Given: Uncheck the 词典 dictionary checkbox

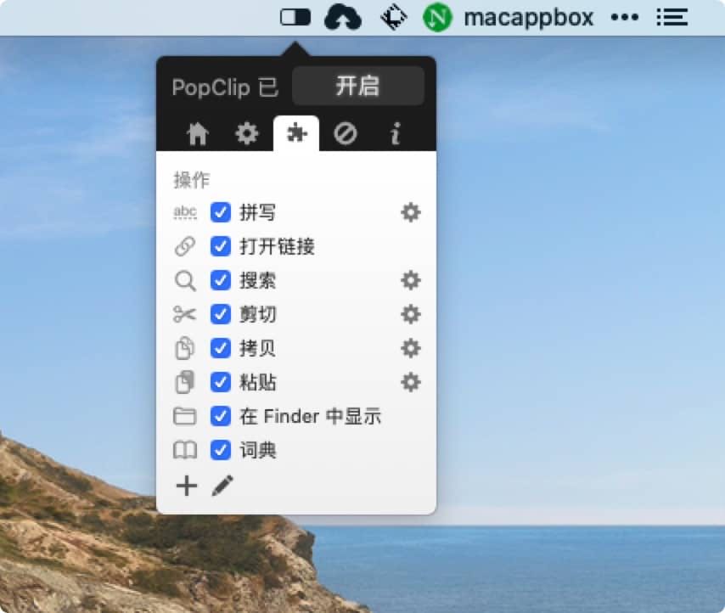Looking at the screenshot, I should 221,450.
